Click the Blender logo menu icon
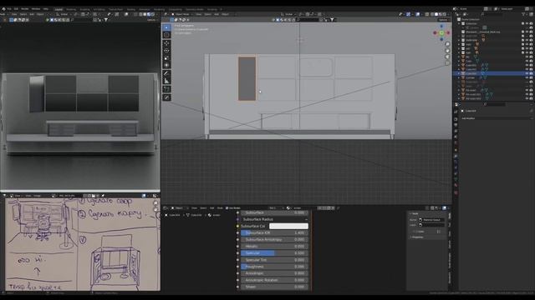This screenshot has height=300, width=535. point(3,9)
